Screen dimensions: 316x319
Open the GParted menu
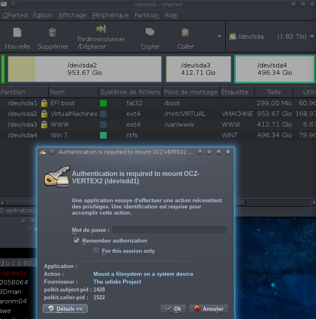(x=15, y=15)
